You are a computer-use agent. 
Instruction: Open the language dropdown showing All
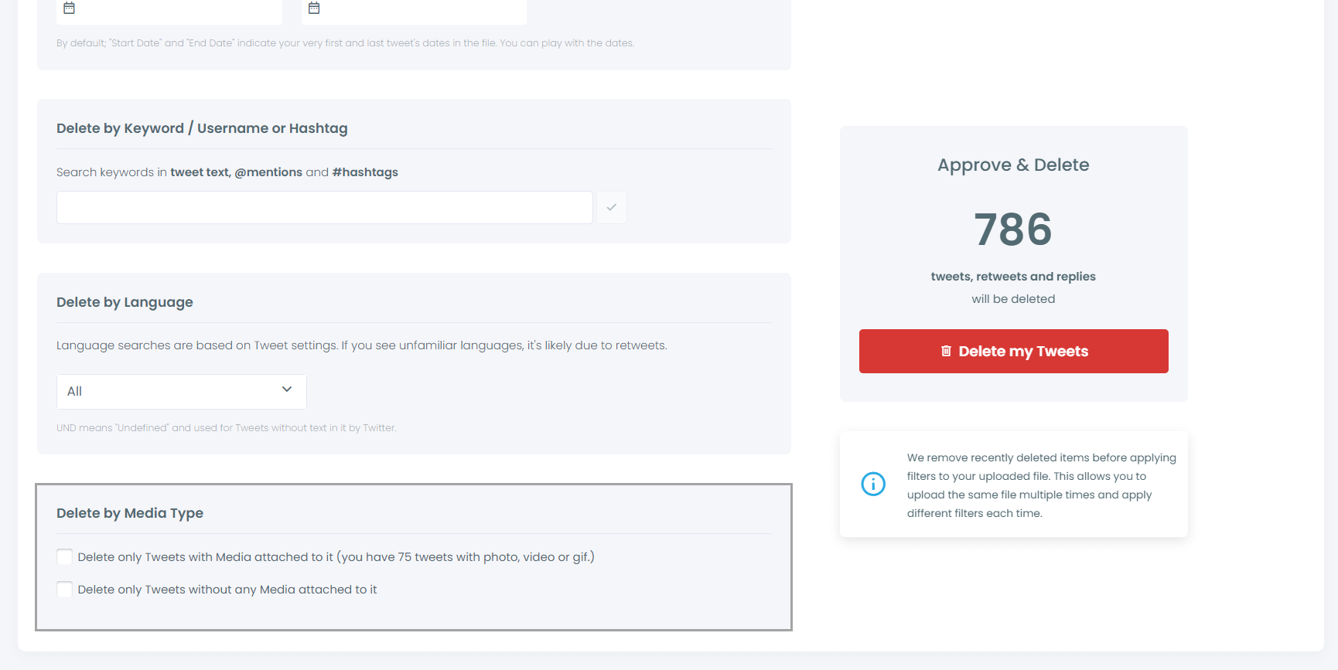tap(181, 392)
